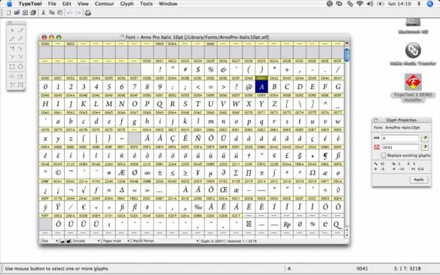Select the Æ glyph cell
This screenshot has height=275, width=440.
(122, 173)
